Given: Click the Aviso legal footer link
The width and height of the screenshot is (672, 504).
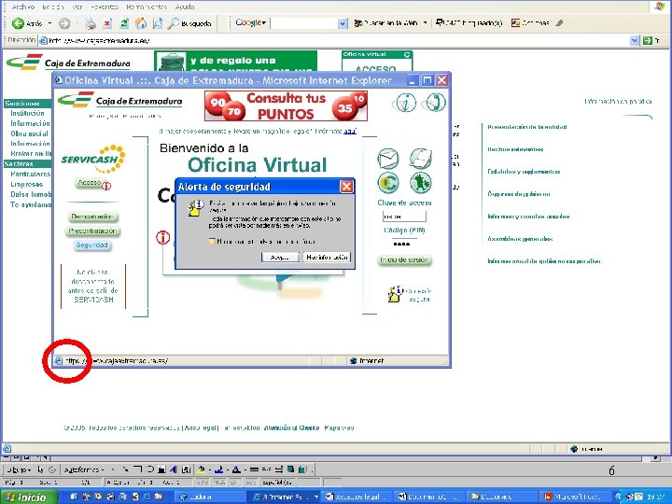Looking at the screenshot, I should tap(200, 427).
